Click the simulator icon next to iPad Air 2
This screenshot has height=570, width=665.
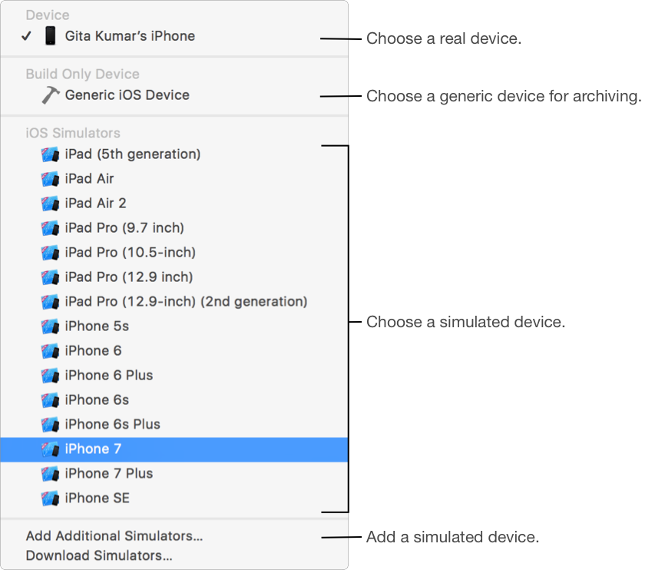coord(51,204)
